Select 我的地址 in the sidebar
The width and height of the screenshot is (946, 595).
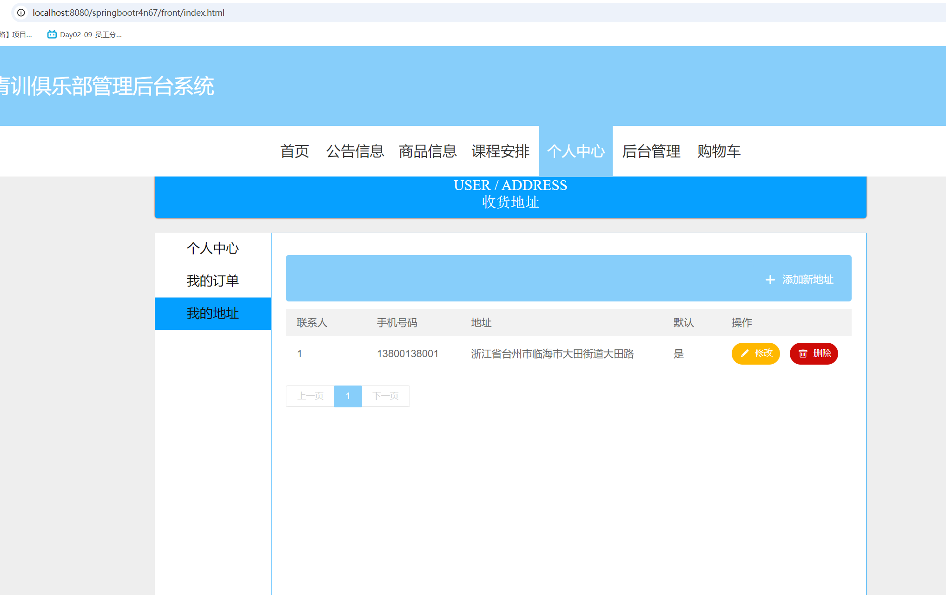point(213,314)
